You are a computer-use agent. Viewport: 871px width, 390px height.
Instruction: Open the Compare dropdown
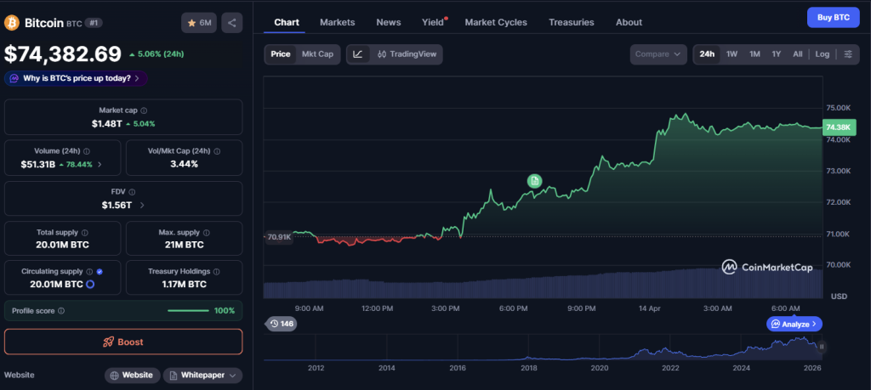[658, 54]
